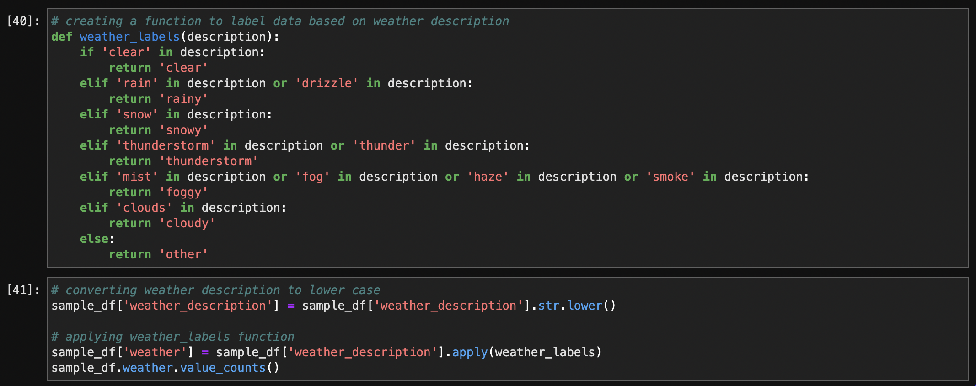Screen dimensions: 976x386
Task: Click the value_counts() method call
Action: pos(230,368)
